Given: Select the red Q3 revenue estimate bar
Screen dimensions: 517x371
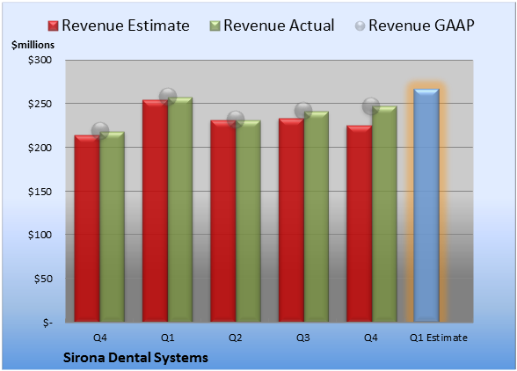Looking at the screenshot, I should [x=292, y=221].
